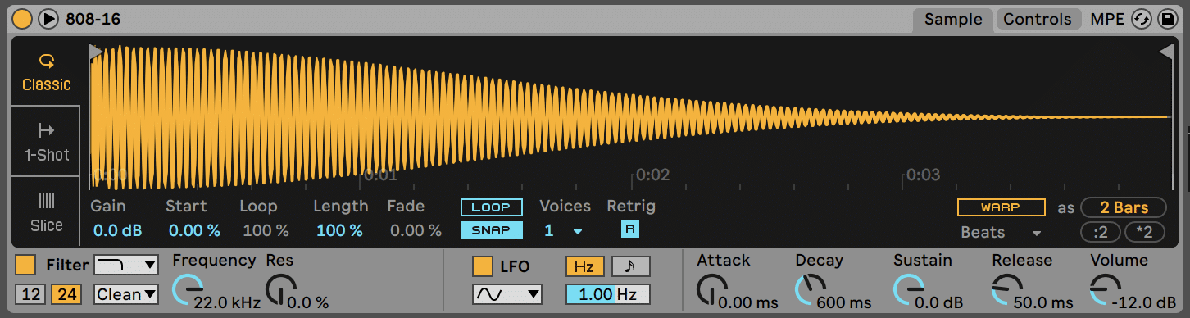Set LFO rate to synced note mode
The width and height of the screenshot is (1190, 318).
630,266
